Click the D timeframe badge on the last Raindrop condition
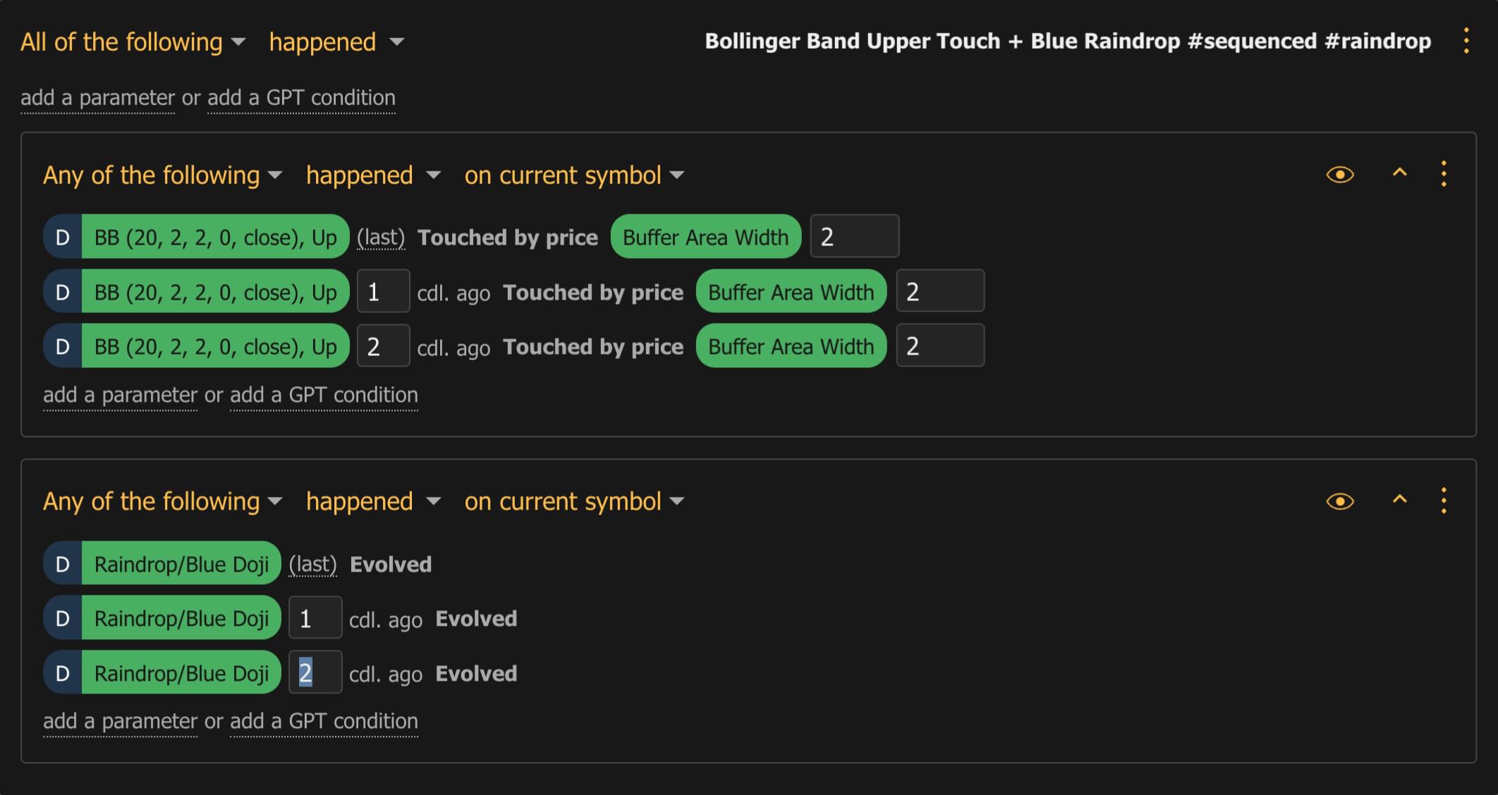 point(63,672)
